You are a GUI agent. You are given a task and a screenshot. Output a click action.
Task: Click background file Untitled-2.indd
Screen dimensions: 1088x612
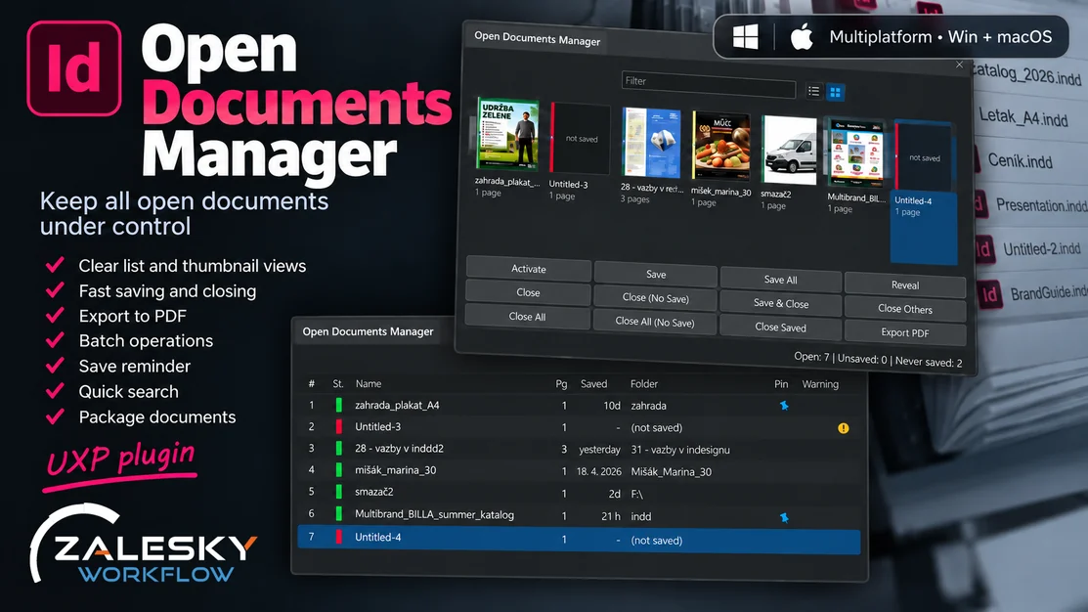[1041, 248]
